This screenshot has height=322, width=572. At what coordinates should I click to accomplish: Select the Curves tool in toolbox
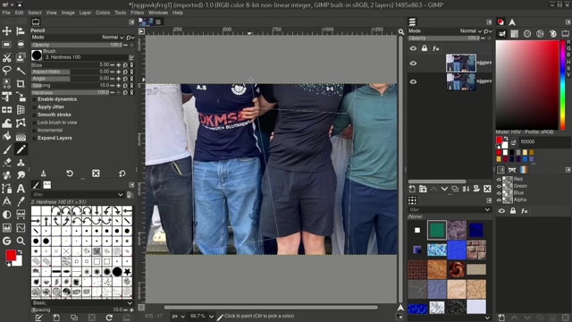tap(21, 228)
